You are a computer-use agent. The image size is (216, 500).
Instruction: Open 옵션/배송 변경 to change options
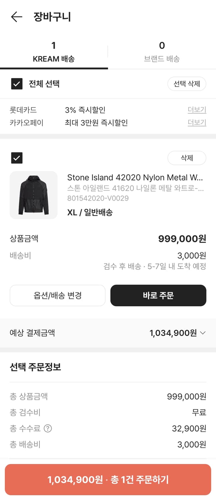pyautogui.click(x=57, y=295)
